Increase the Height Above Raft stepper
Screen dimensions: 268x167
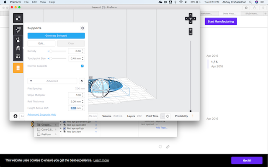pyautogui.click(x=83, y=107)
